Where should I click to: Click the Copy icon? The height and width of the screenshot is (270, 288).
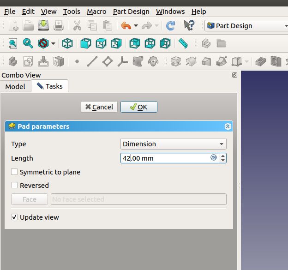point(92,25)
